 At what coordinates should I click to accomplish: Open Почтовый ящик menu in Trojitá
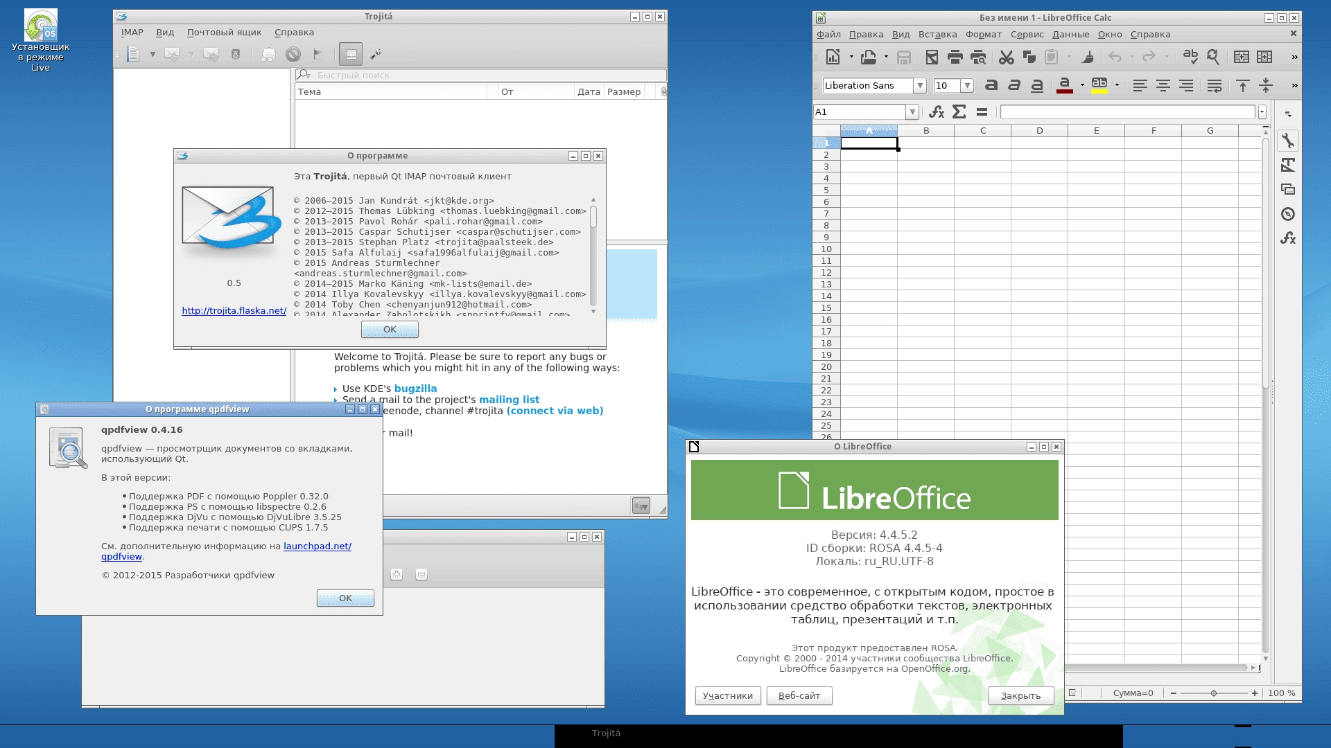tap(224, 33)
